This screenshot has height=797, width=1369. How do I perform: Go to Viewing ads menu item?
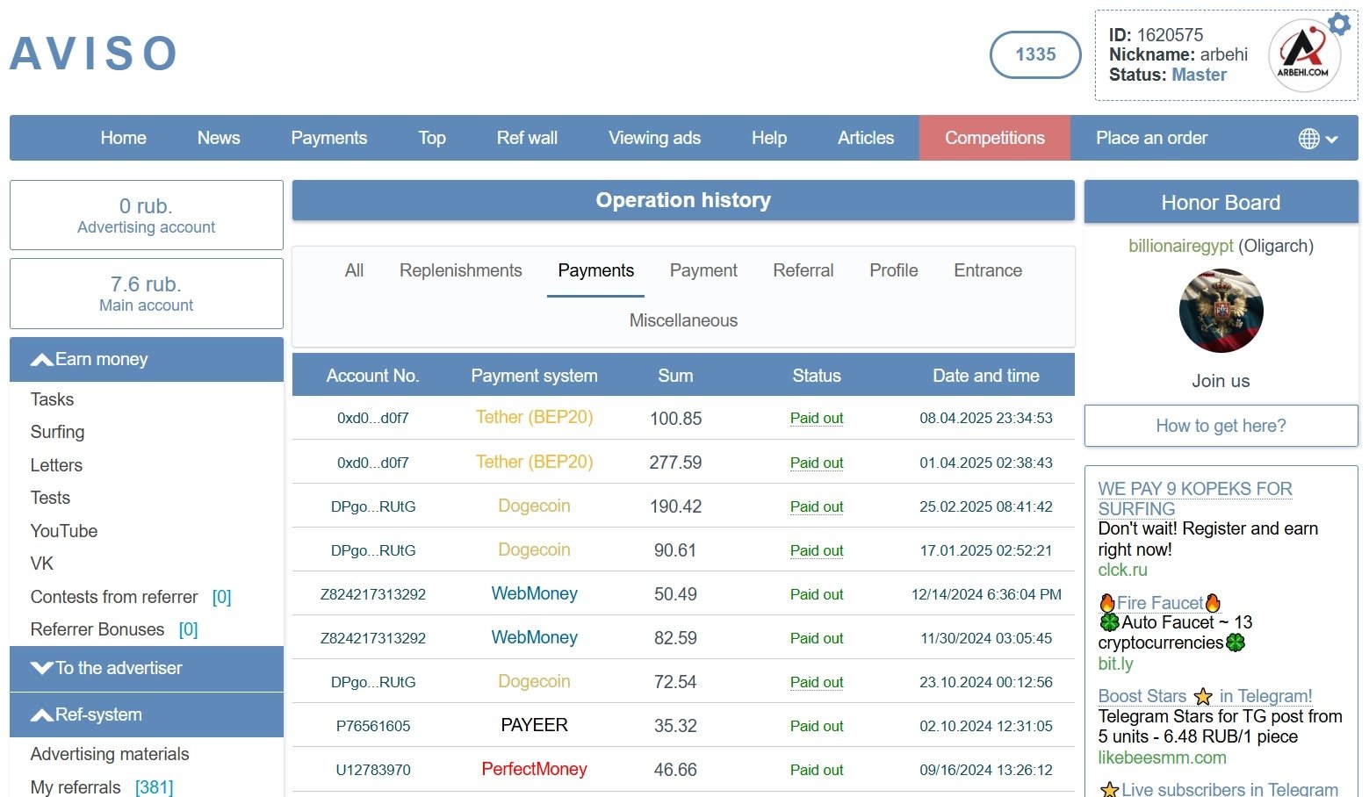click(x=654, y=139)
